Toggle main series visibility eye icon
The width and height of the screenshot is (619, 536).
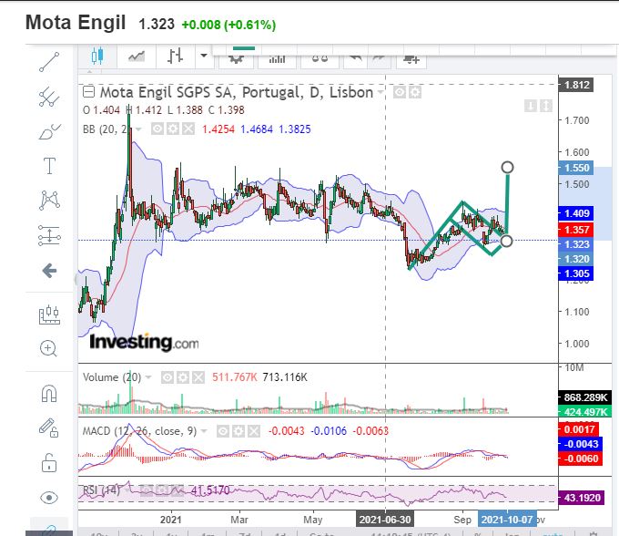point(400,92)
